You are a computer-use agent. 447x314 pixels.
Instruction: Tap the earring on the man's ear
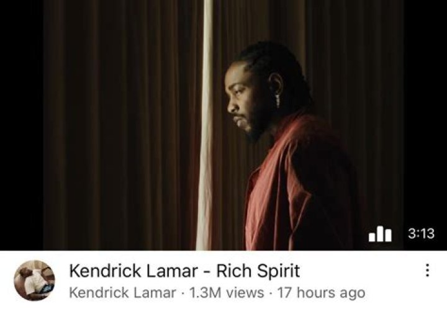(x=278, y=101)
